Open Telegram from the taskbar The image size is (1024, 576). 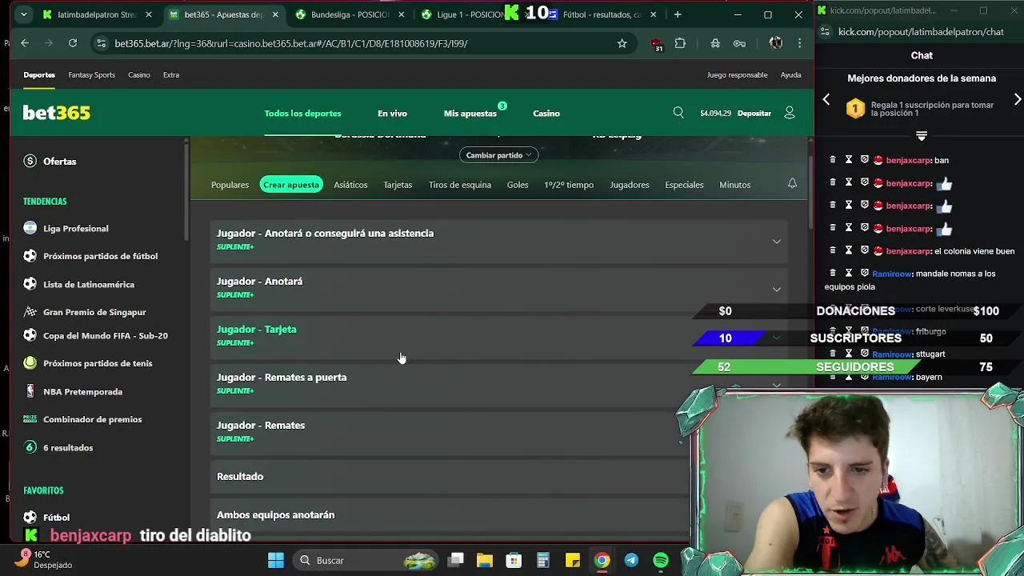click(x=631, y=560)
